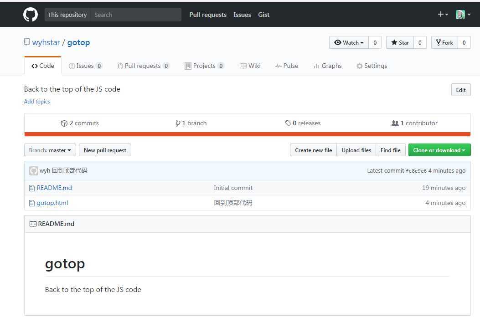Click the README.md header book icon
The image size is (480, 323).
(33, 224)
